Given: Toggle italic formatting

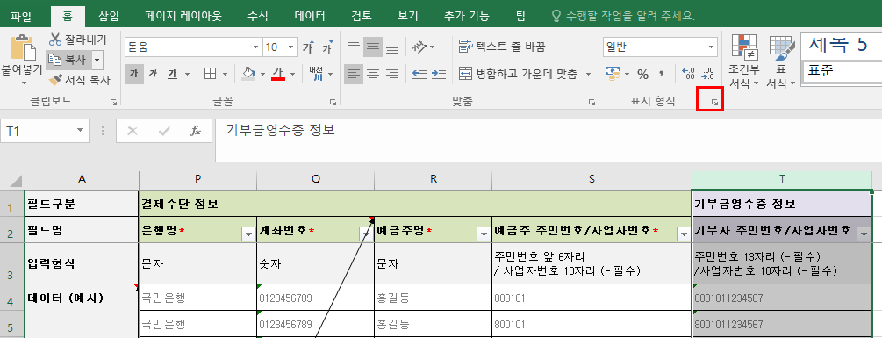Looking at the screenshot, I should point(153,73).
